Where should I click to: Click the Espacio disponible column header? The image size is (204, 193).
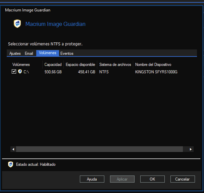click(x=81, y=65)
